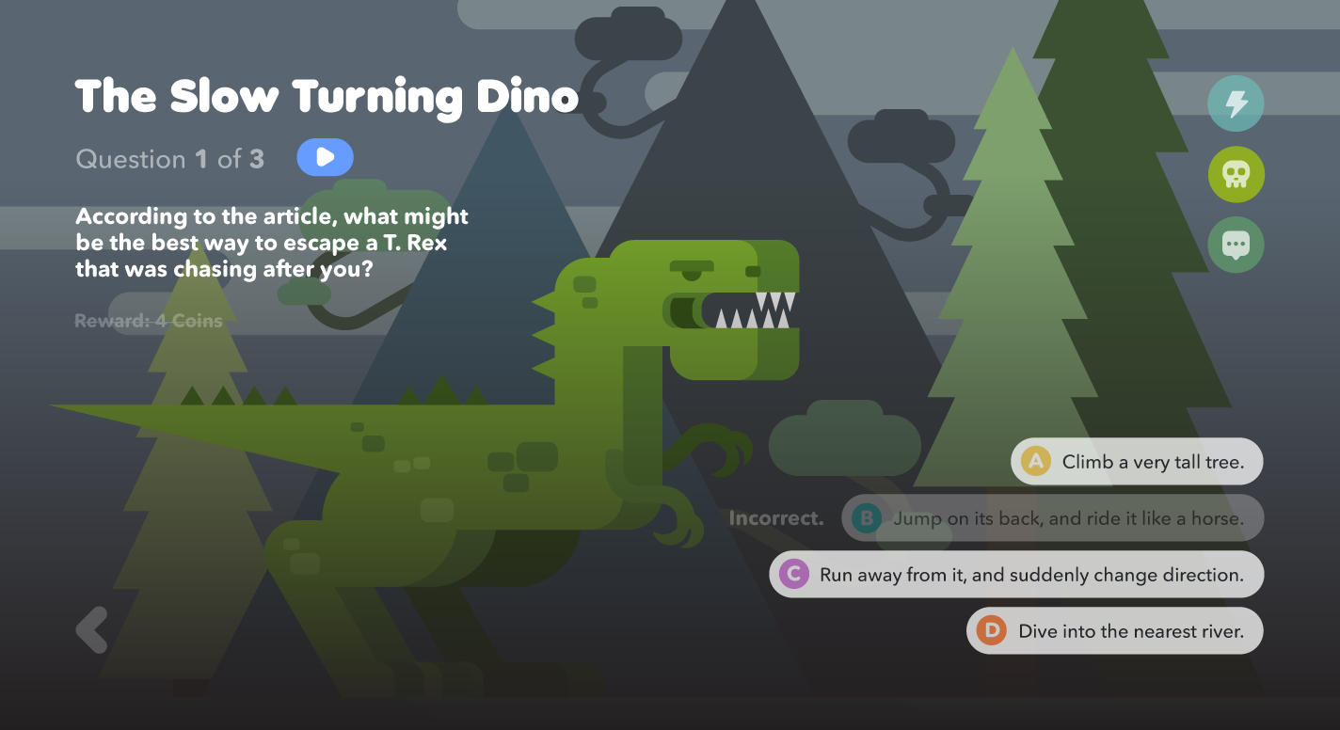Select the purple letter C circle

tap(794, 574)
